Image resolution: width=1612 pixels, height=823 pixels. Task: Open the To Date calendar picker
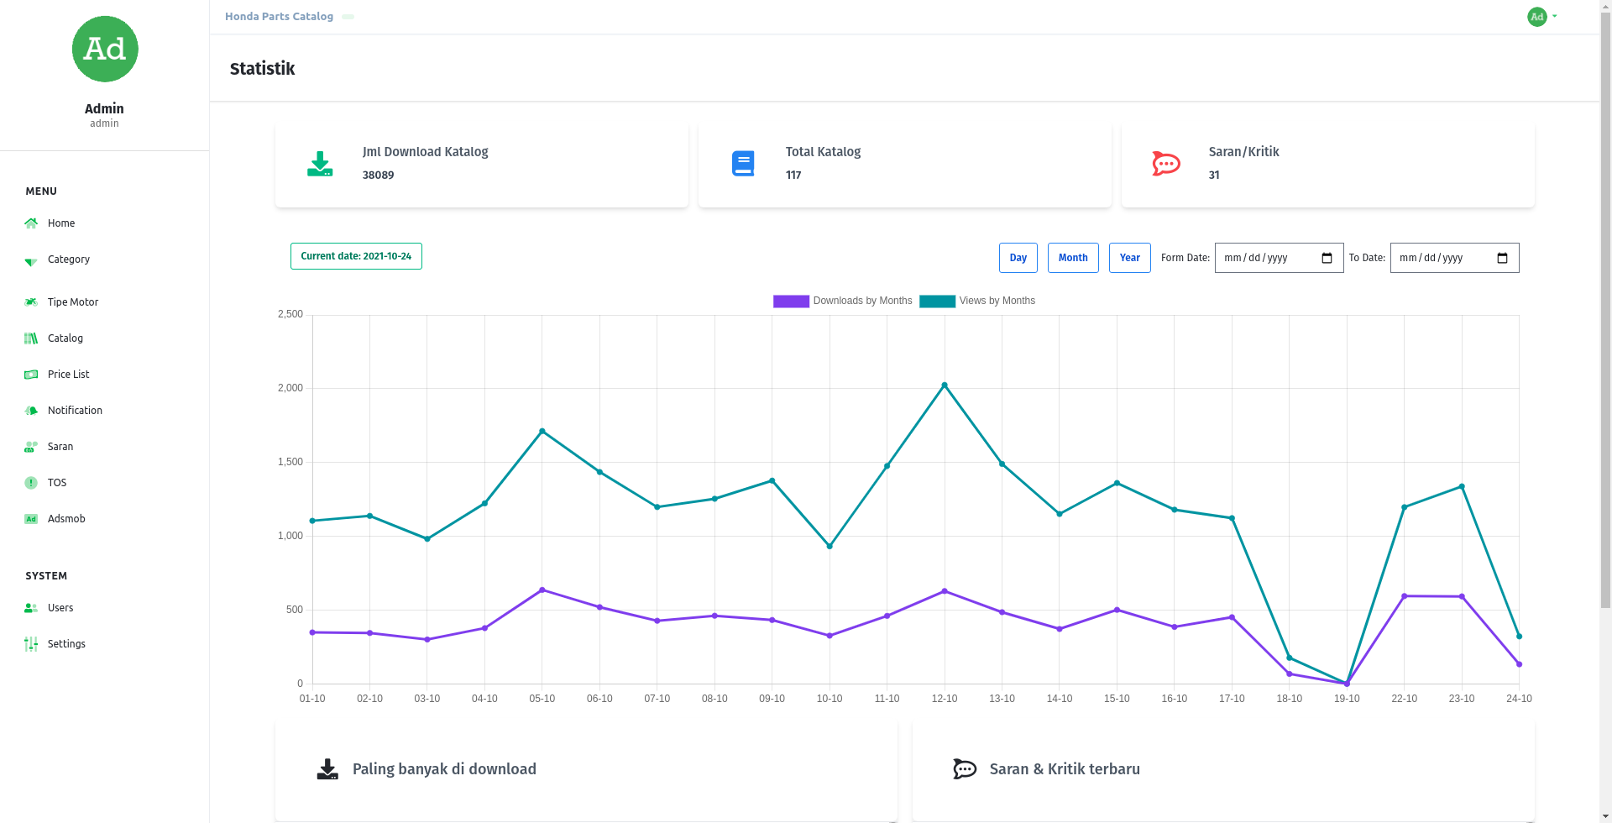1502,258
